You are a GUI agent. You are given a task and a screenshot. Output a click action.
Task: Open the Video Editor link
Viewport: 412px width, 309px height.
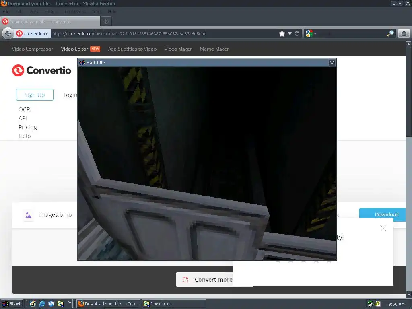(x=74, y=49)
